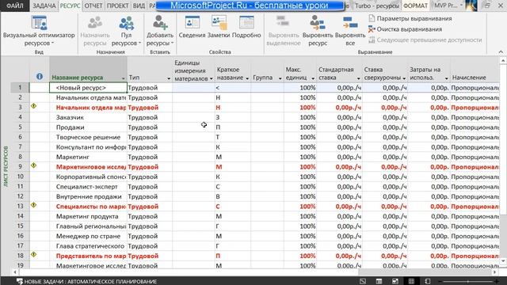Click the overallocation indicator in row 18

click(x=33, y=255)
